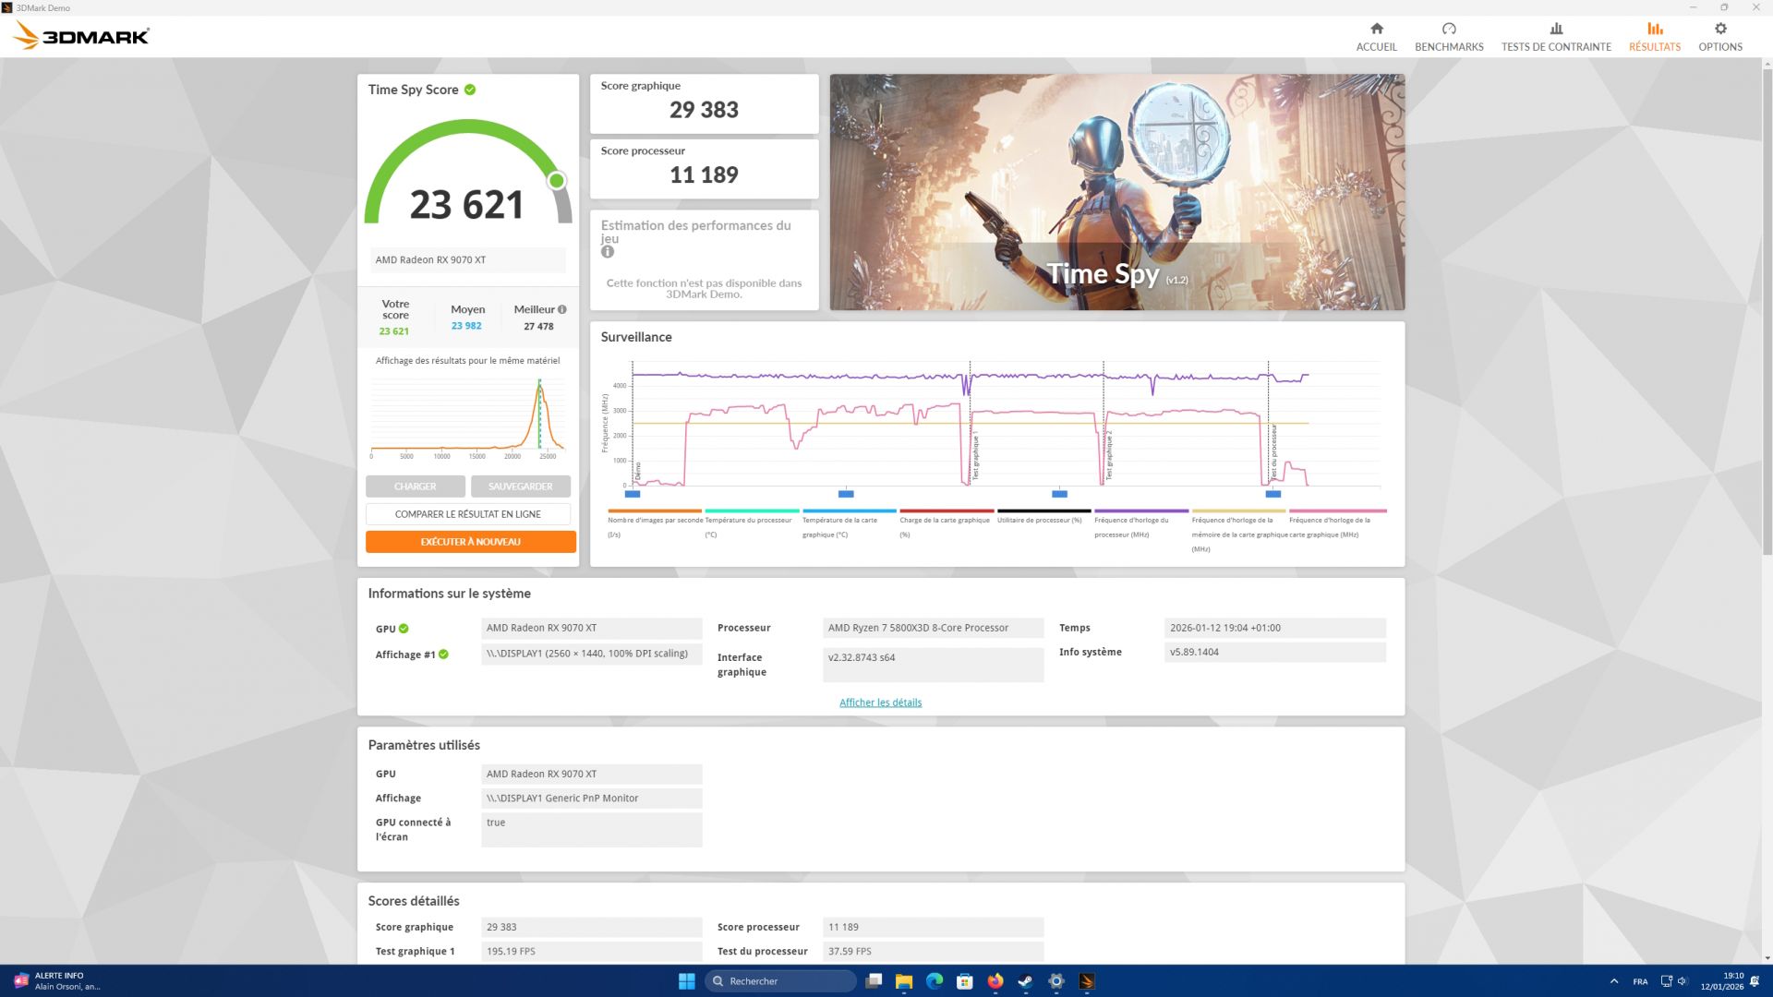
Task: Open Tests de contrainte section
Action: click(x=1556, y=36)
